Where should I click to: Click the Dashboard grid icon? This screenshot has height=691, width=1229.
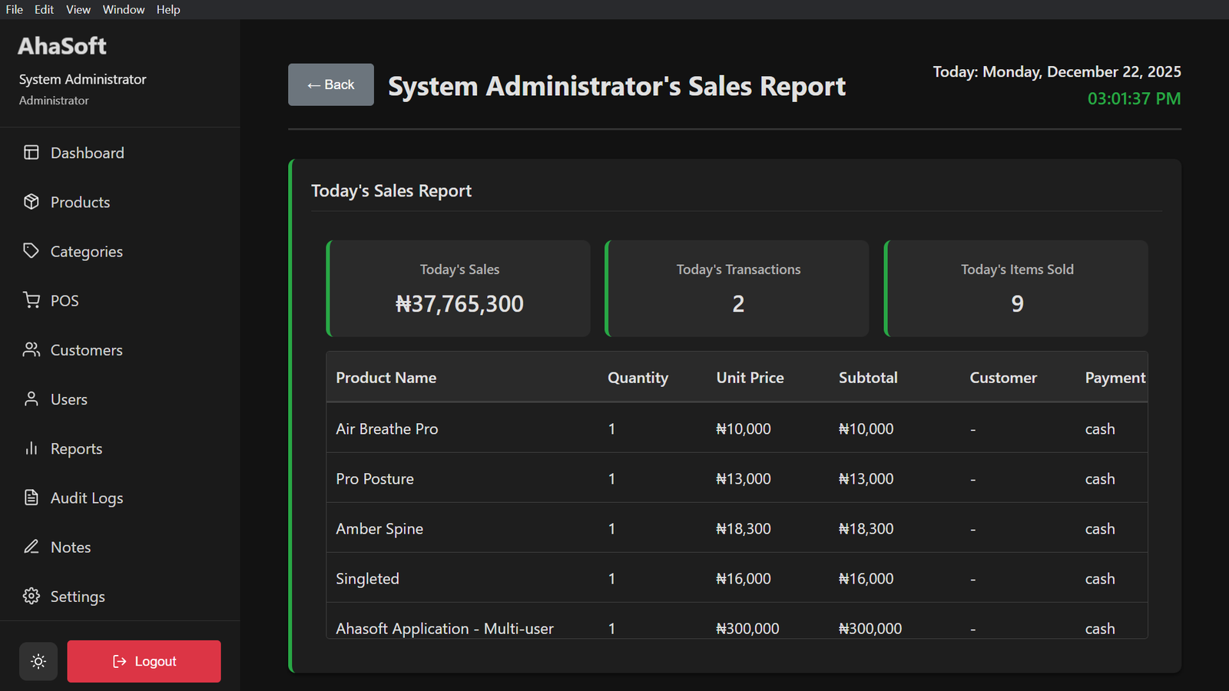click(31, 152)
